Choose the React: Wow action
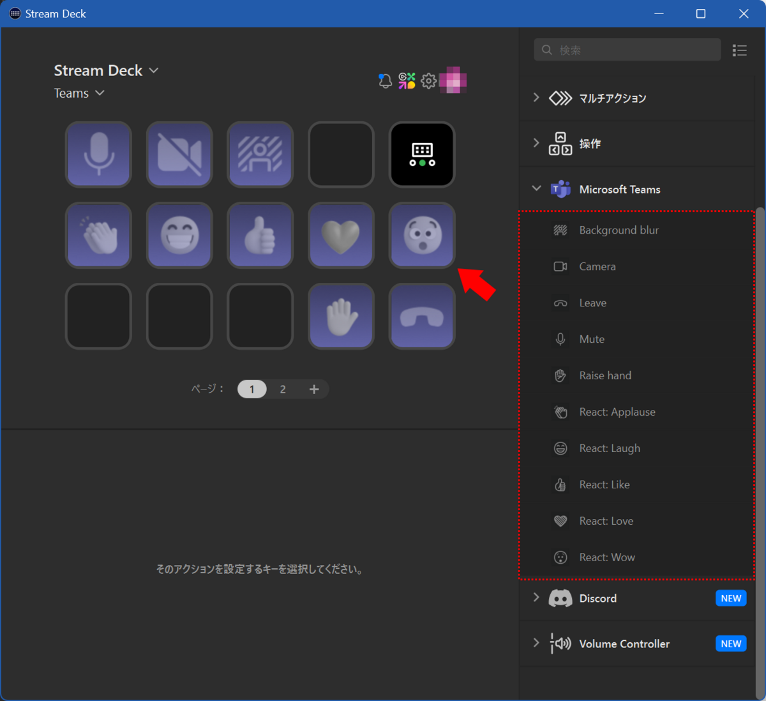The height and width of the screenshot is (701, 766). point(637,557)
